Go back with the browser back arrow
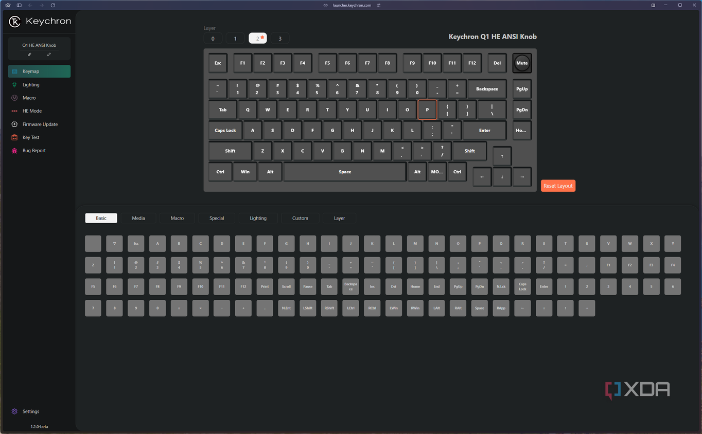 click(x=30, y=5)
